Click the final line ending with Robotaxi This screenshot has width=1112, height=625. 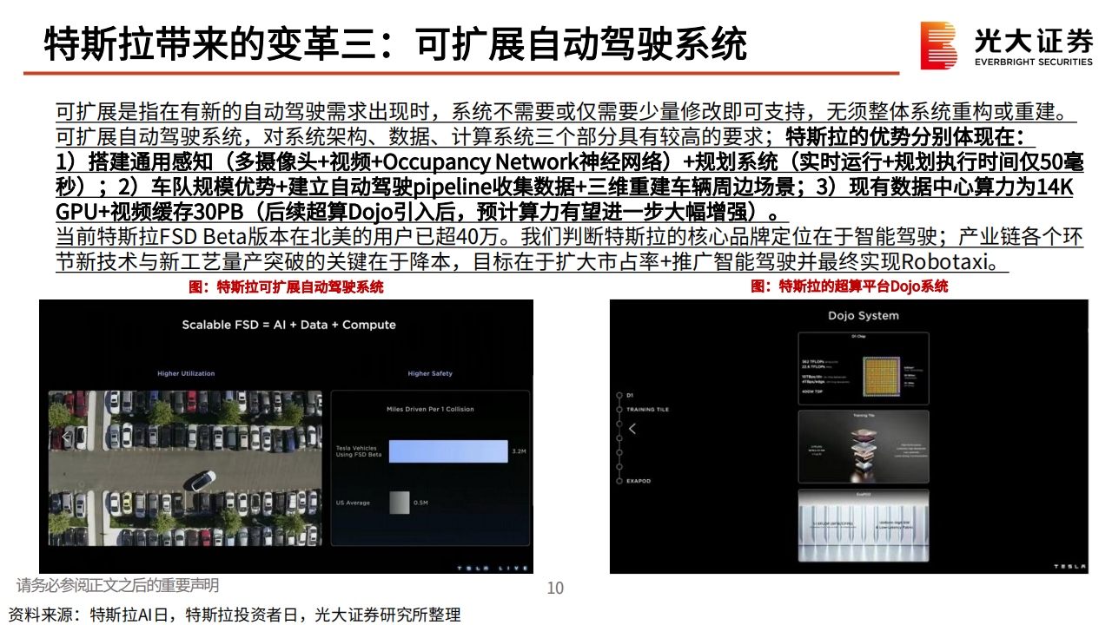pos(532,262)
